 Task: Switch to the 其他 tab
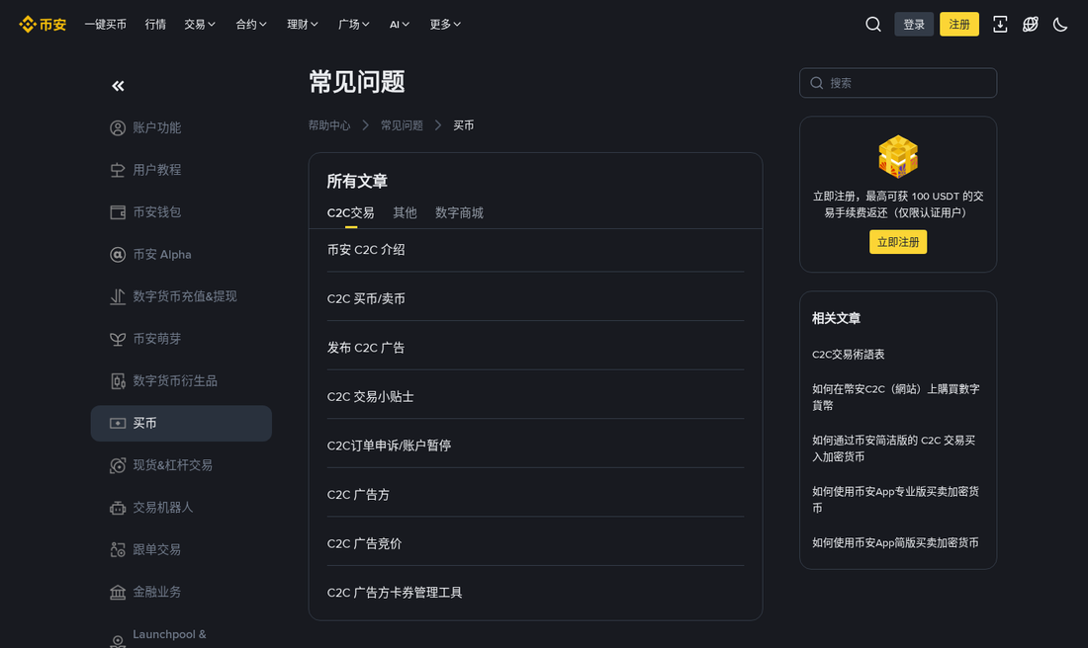405,212
